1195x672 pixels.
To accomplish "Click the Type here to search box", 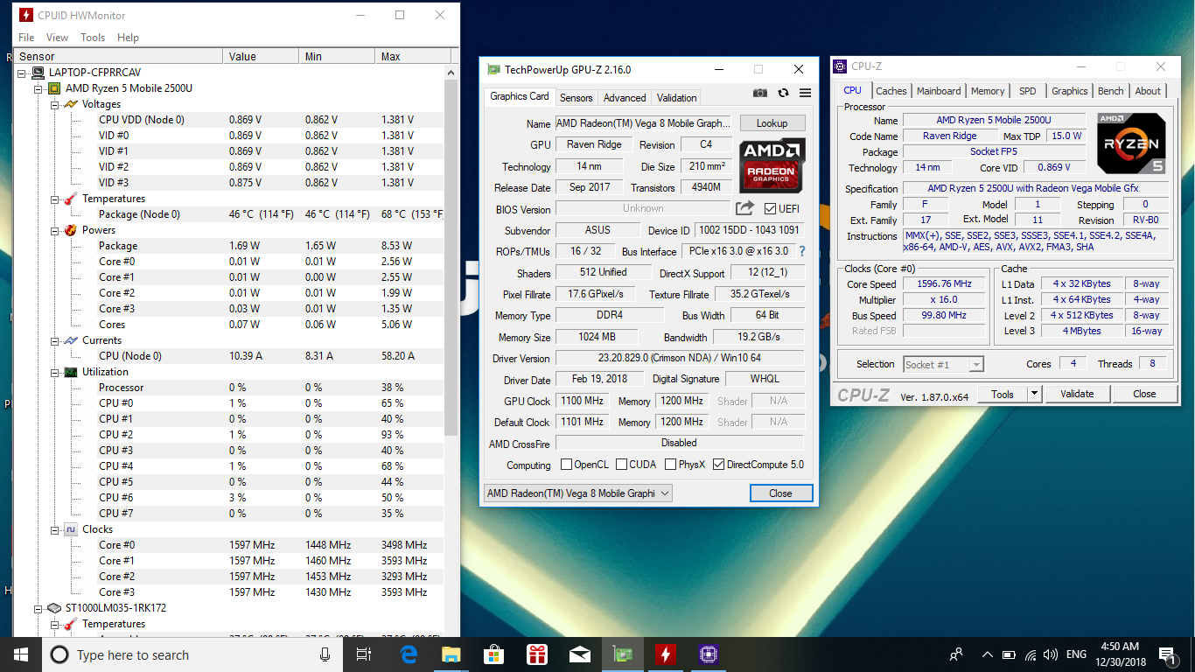I will point(179,654).
